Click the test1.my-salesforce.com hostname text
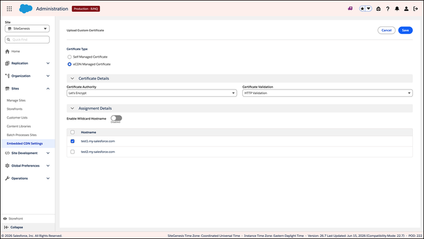424x239 pixels. [98, 141]
